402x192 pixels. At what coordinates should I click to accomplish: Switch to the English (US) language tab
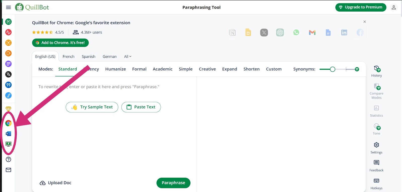[x=45, y=57]
